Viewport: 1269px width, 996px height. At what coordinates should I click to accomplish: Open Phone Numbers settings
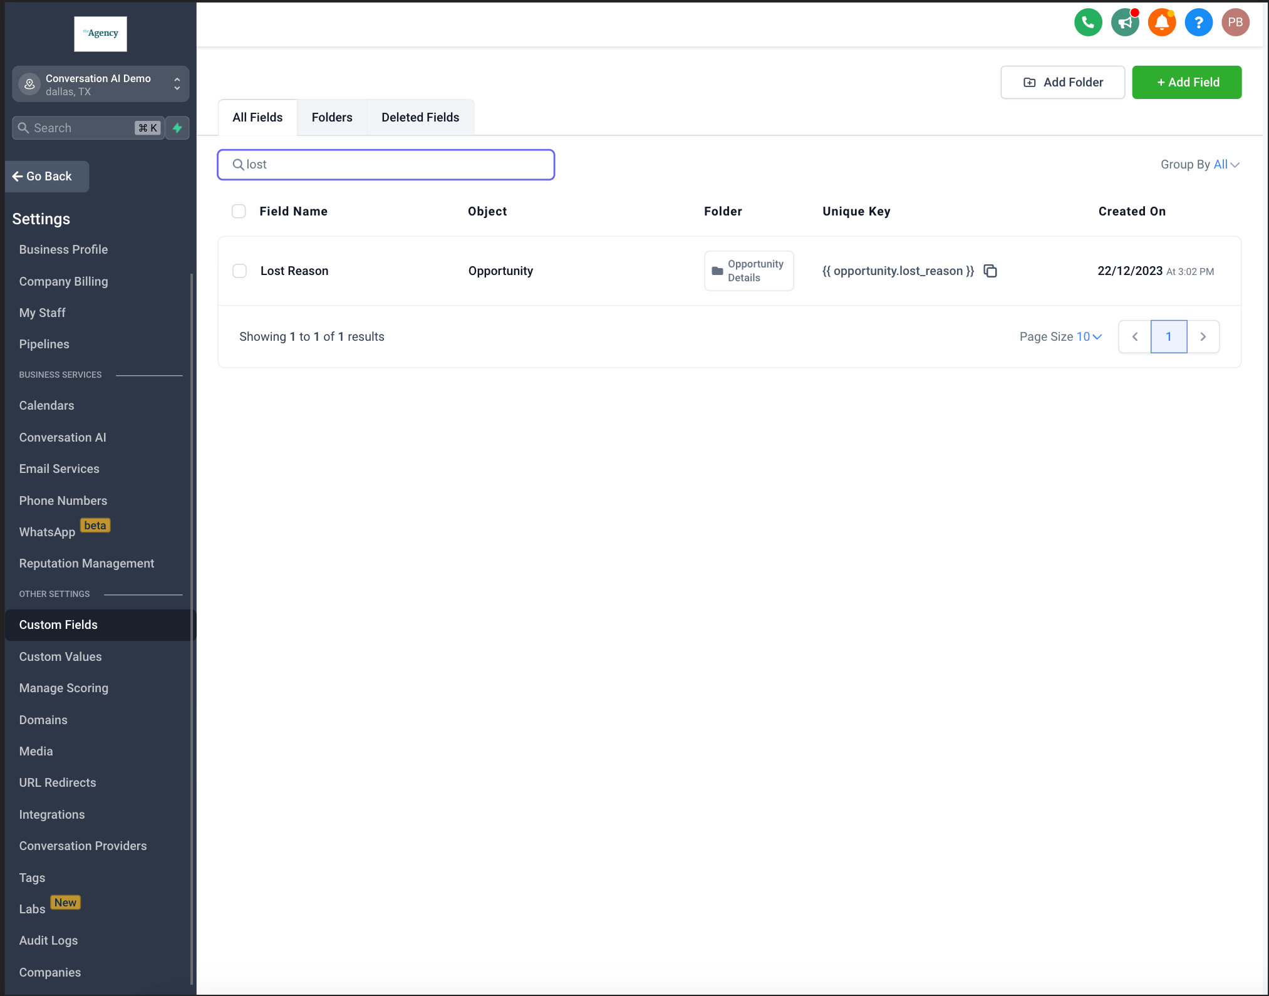[x=63, y=501]
